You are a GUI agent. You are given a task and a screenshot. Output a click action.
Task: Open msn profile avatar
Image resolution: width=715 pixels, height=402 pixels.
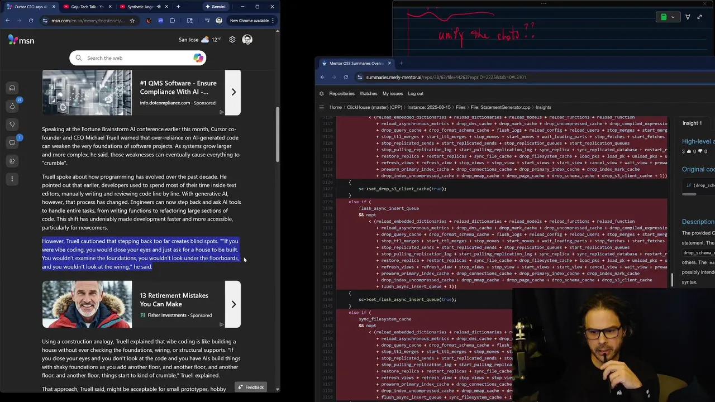247,40
